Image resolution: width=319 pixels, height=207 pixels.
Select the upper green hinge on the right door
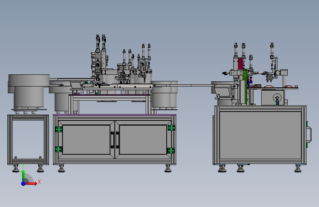(171, 128)
